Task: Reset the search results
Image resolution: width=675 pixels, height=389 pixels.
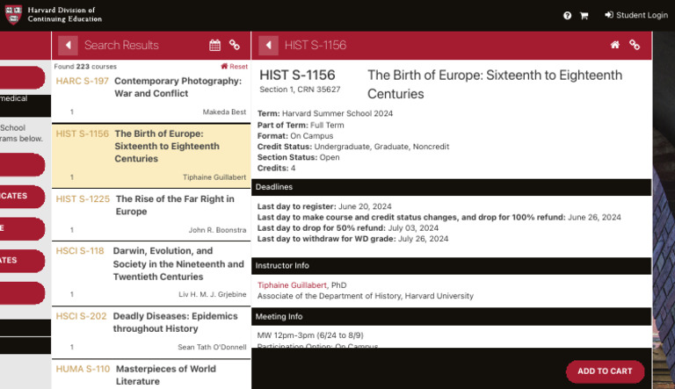Action: click(234, 67)
